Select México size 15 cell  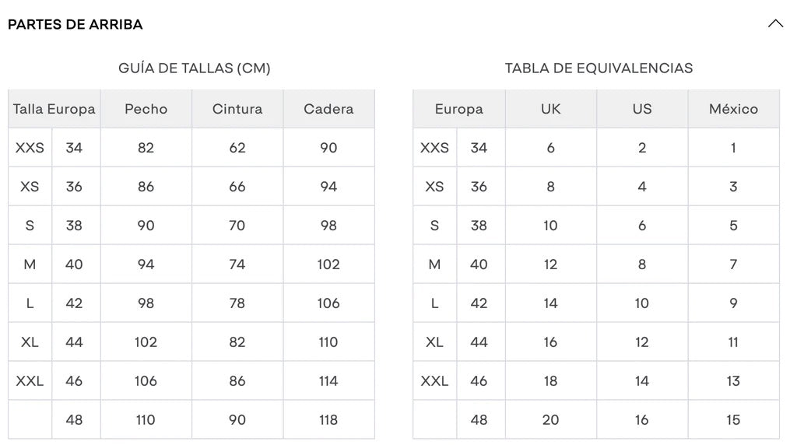(733, 420)
